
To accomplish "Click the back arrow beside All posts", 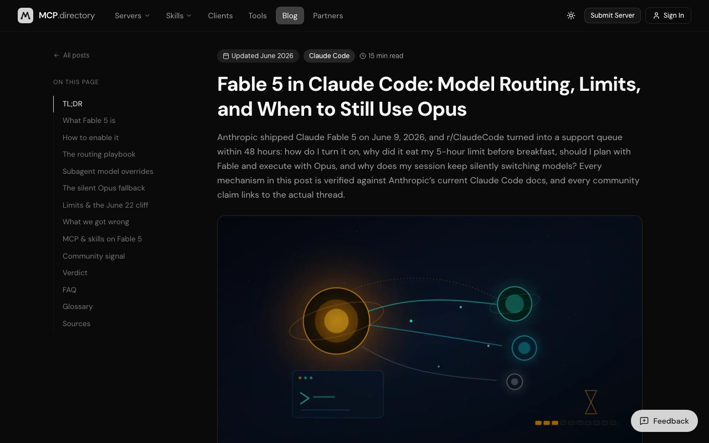I will (56, 55).
